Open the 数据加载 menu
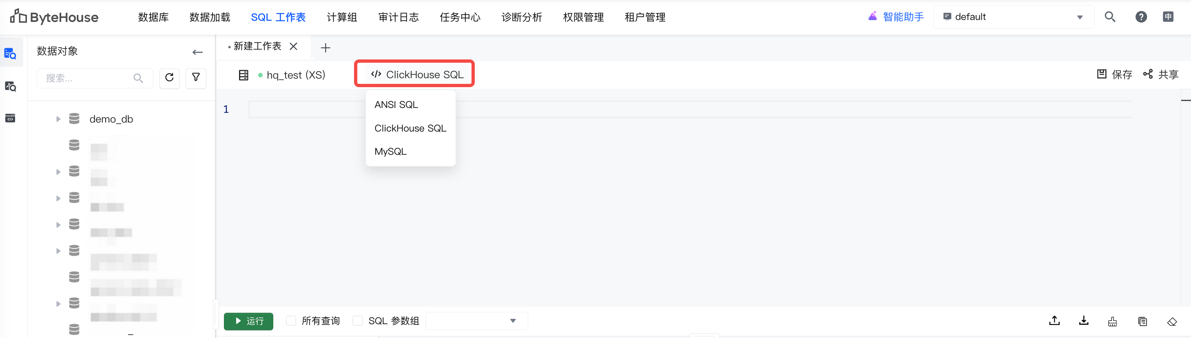The image size is (1191, 338). click(x=210, y=17)
